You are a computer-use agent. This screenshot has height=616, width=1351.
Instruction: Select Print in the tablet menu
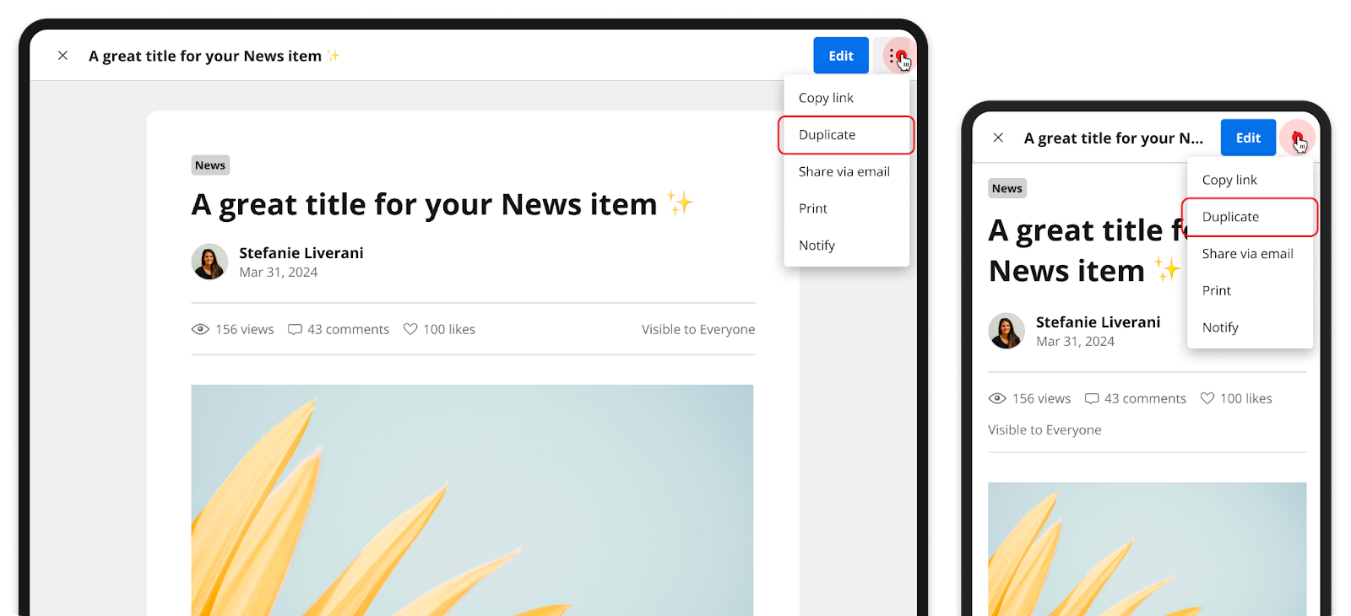[847, 208]
